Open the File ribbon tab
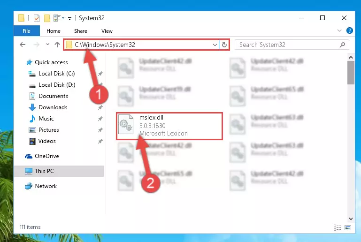 [x=26, y=31]
